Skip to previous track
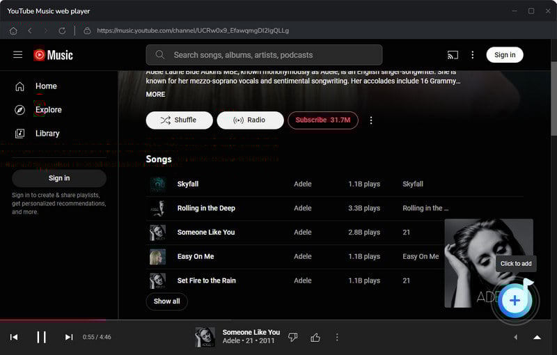Viewport: 557px width, 355px height. (14, 337)
